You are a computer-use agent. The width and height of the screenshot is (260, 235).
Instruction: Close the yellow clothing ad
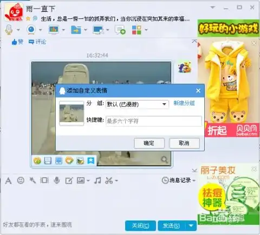click(254, 43)
